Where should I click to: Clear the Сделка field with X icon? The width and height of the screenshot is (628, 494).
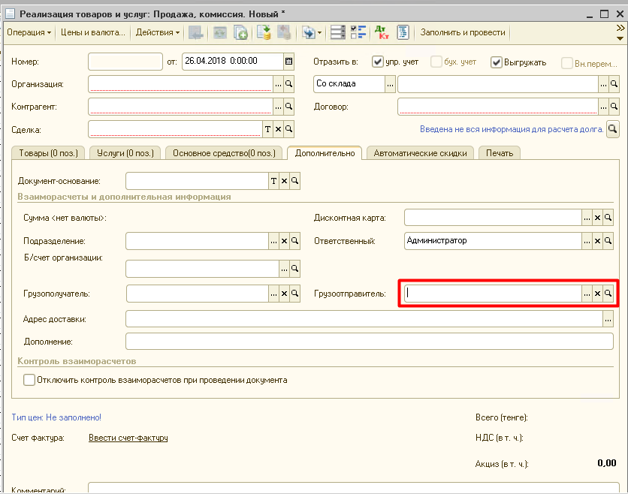[279, 129]
